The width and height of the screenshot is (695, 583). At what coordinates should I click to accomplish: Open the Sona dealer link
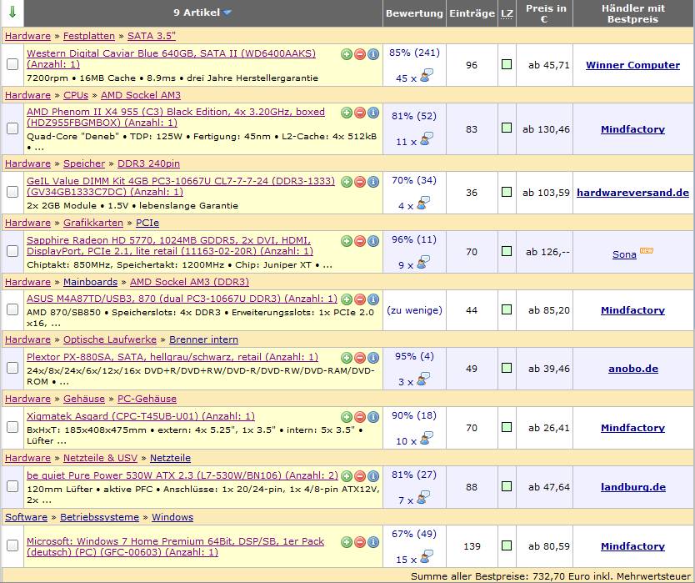tap(624, 254)
